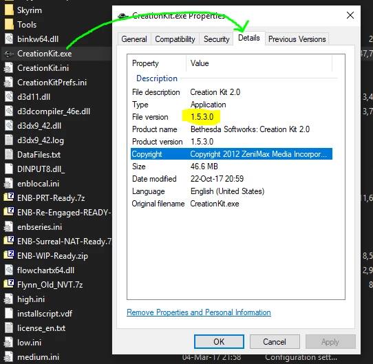This screenshot has width=373, height=364.
Task: Click the DINPUT8.dll_ file icon
Action: click(9, 169)
